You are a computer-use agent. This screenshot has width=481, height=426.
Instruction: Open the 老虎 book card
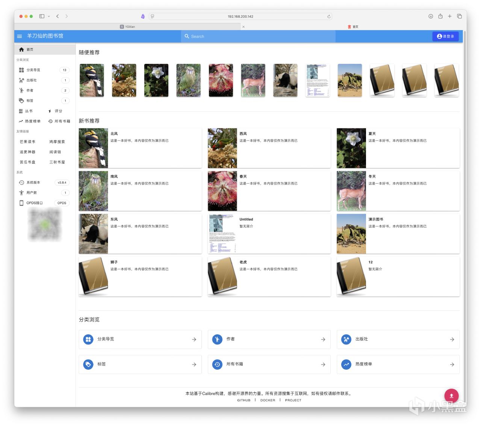[x=269, y=276]
